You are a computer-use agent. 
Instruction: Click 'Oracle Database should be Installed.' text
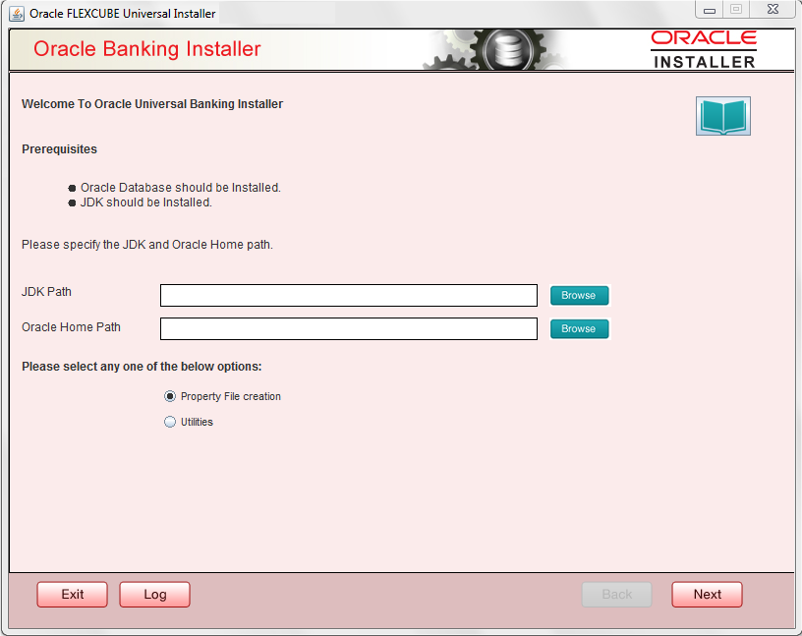[x=181, y=188]
